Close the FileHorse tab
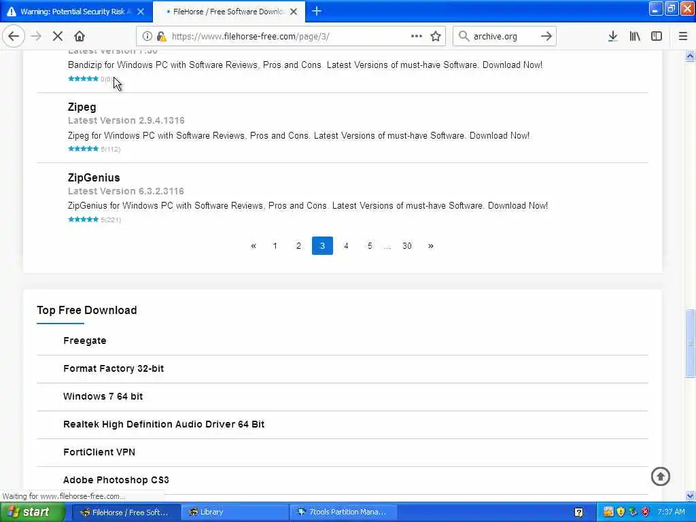 tap(294, 12)
